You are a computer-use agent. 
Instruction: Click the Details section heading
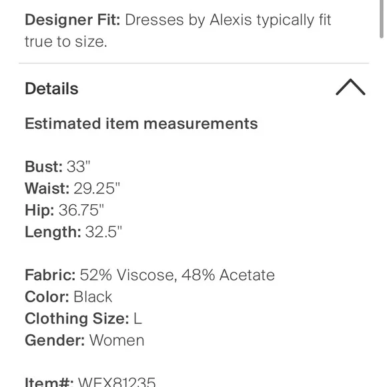point(51,88)
